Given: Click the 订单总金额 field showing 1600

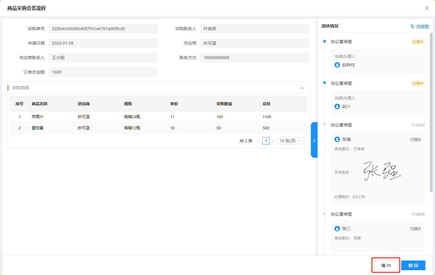Looking at the screenshot, I should 103,72.
